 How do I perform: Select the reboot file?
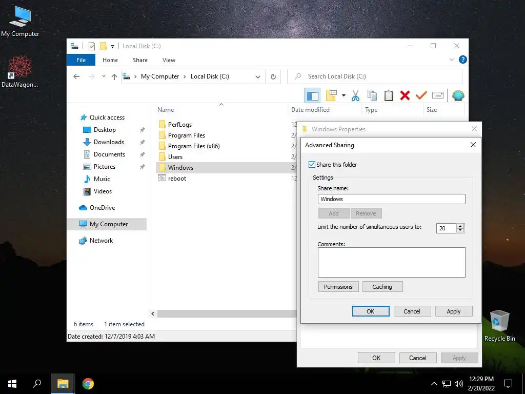177,179
